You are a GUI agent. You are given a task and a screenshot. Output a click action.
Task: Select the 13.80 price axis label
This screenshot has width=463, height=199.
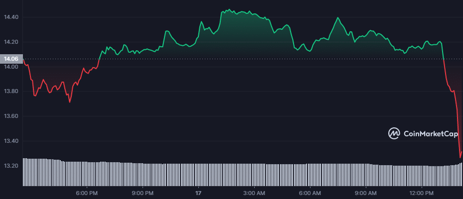[11, 92]
